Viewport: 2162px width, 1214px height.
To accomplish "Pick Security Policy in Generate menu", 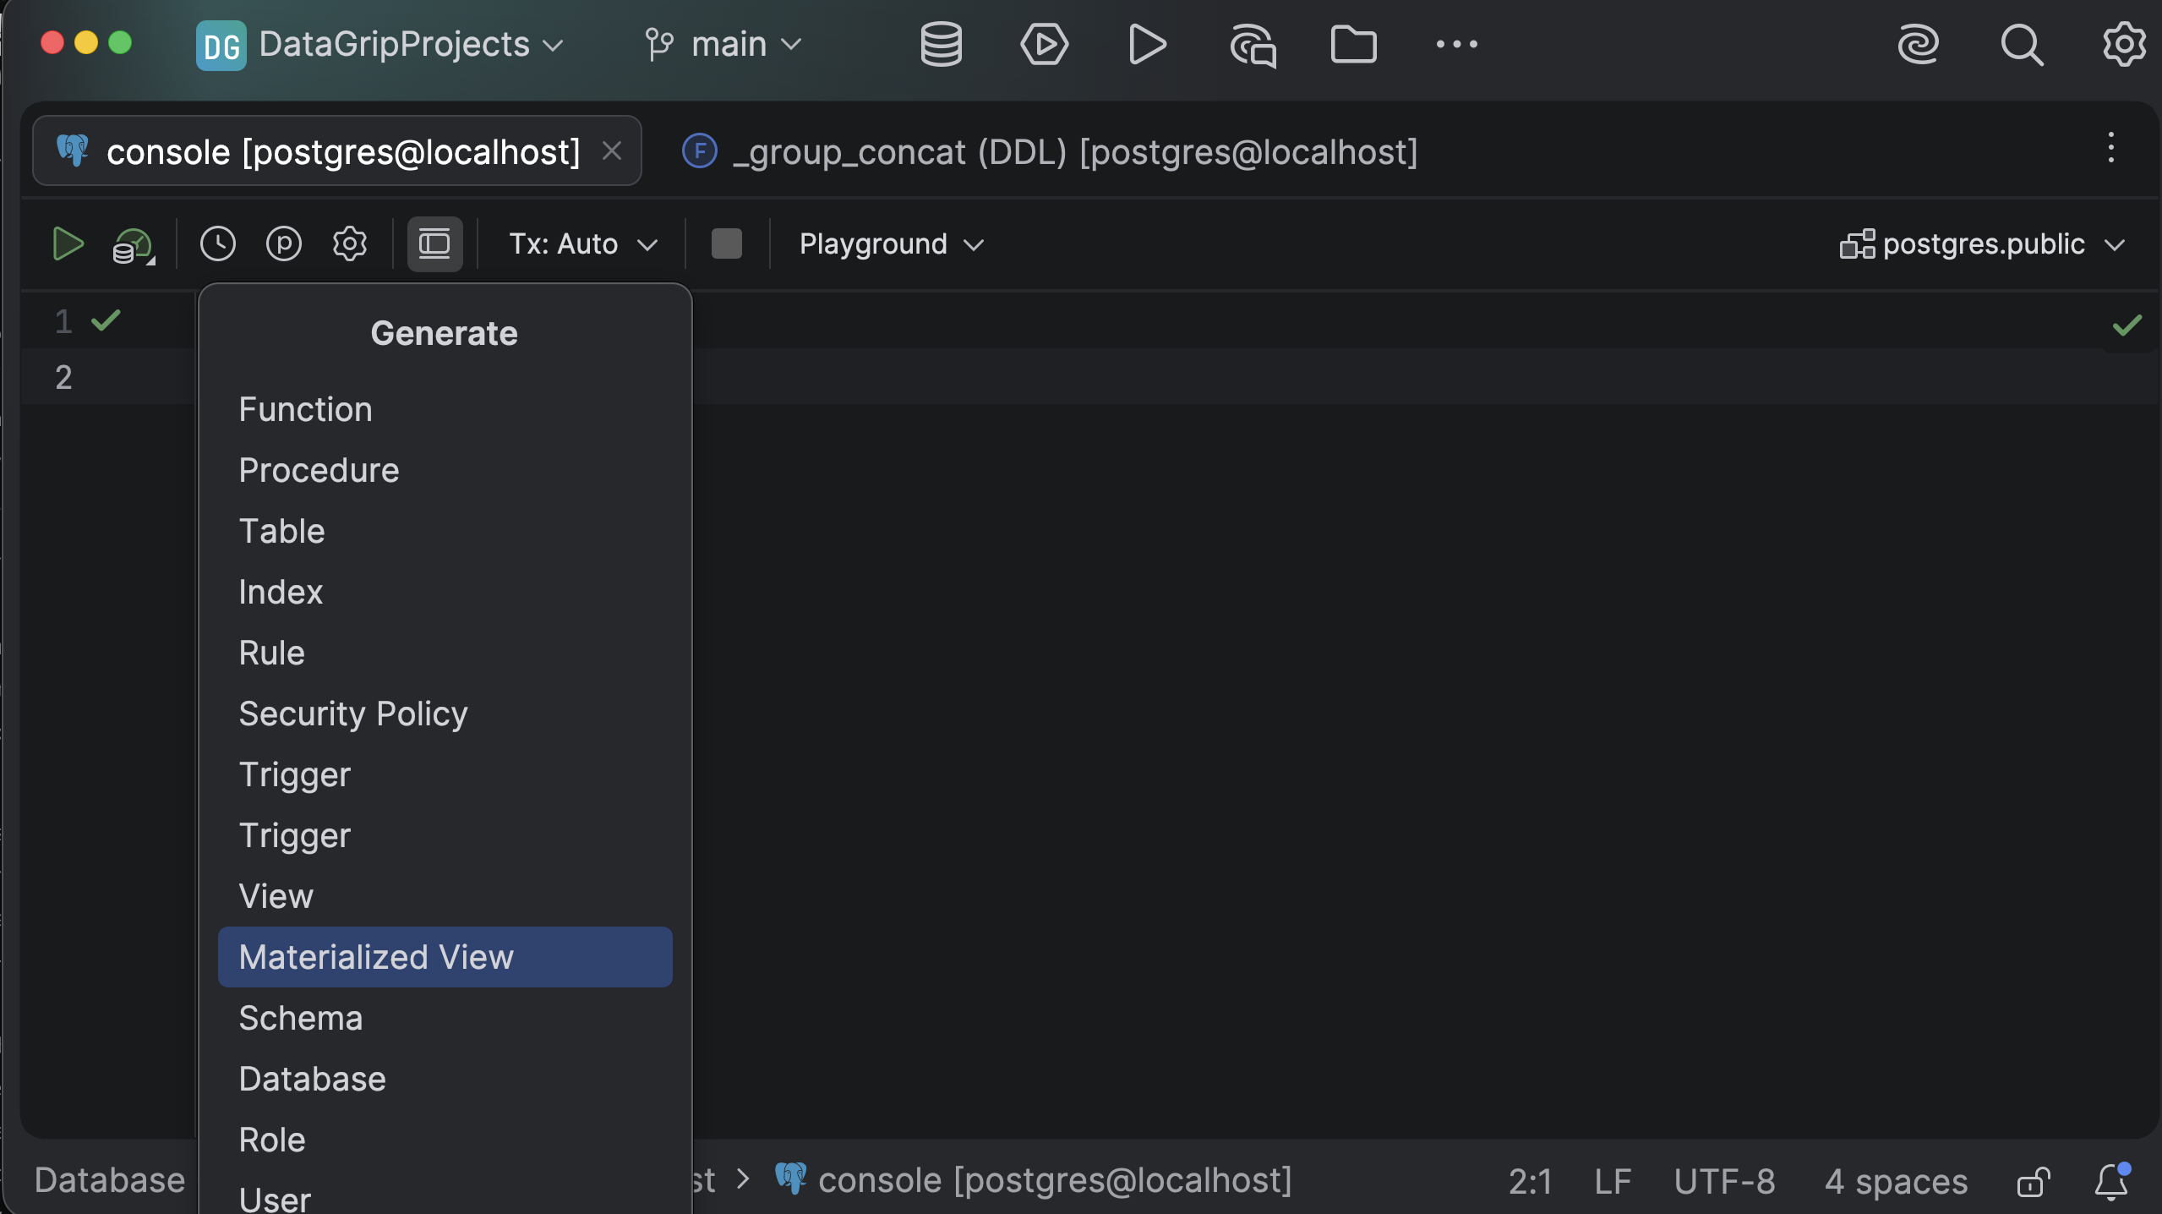I will (445, 714).
